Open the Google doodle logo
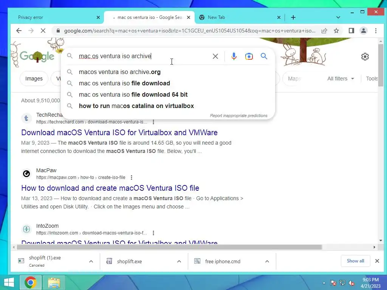The height and width of the screenshot is (290, 387). (x=37, y=56)
